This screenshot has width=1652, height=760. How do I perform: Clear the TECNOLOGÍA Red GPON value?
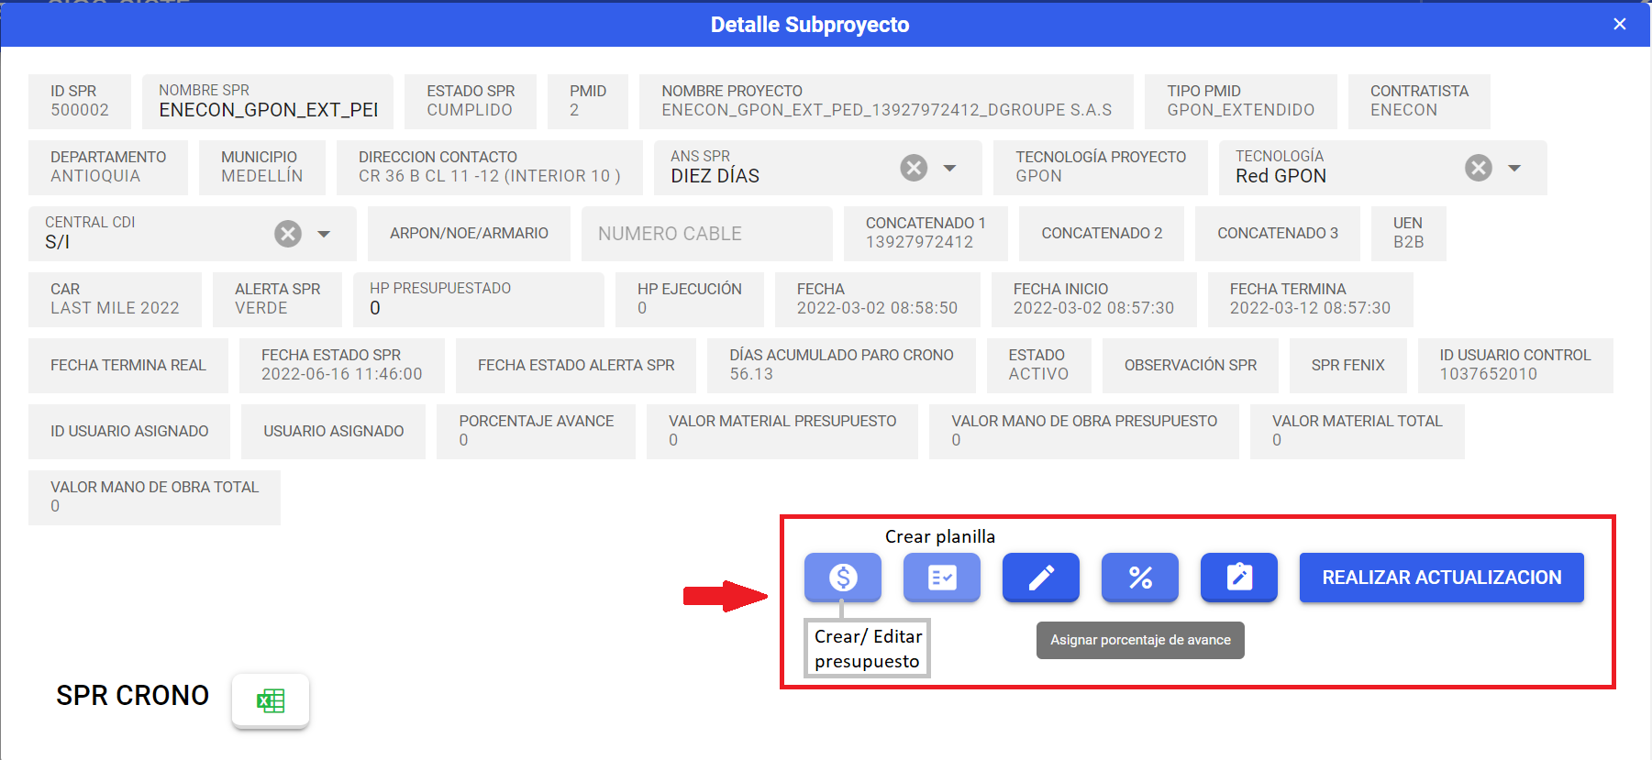[1478, 168]
